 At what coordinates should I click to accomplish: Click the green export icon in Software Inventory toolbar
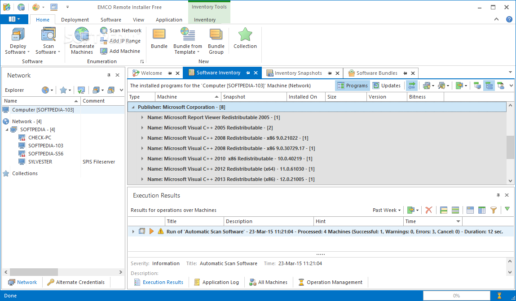459,86
